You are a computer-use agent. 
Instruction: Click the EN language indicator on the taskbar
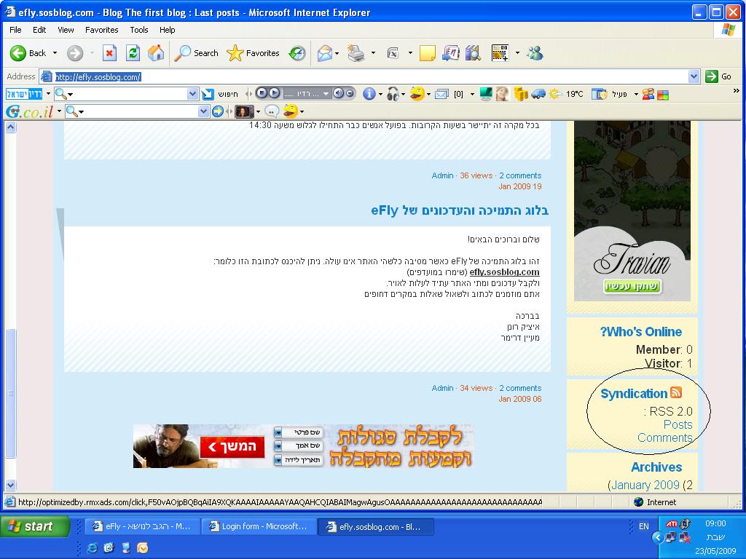[x=643, y=526]
